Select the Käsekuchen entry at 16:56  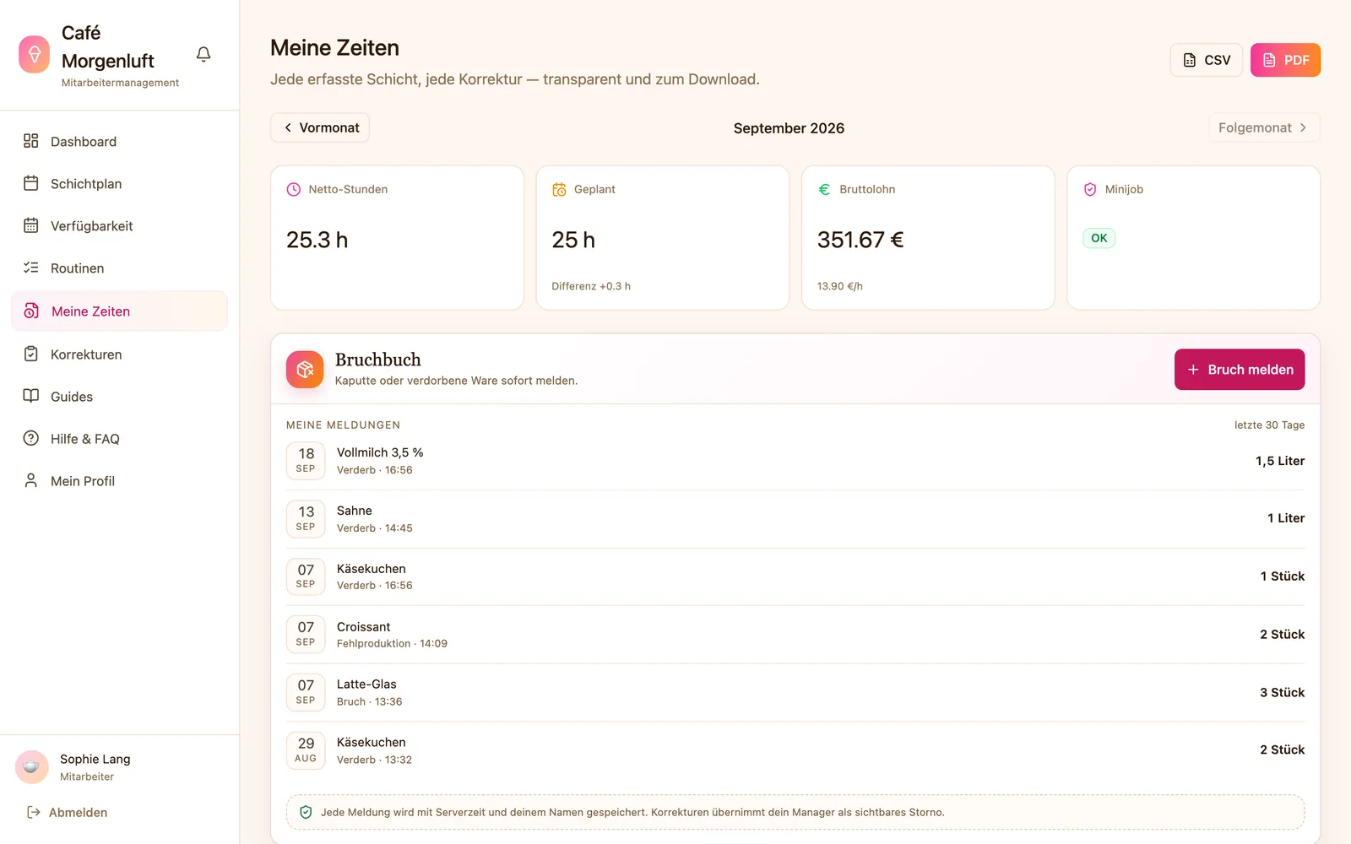[795, 576]
